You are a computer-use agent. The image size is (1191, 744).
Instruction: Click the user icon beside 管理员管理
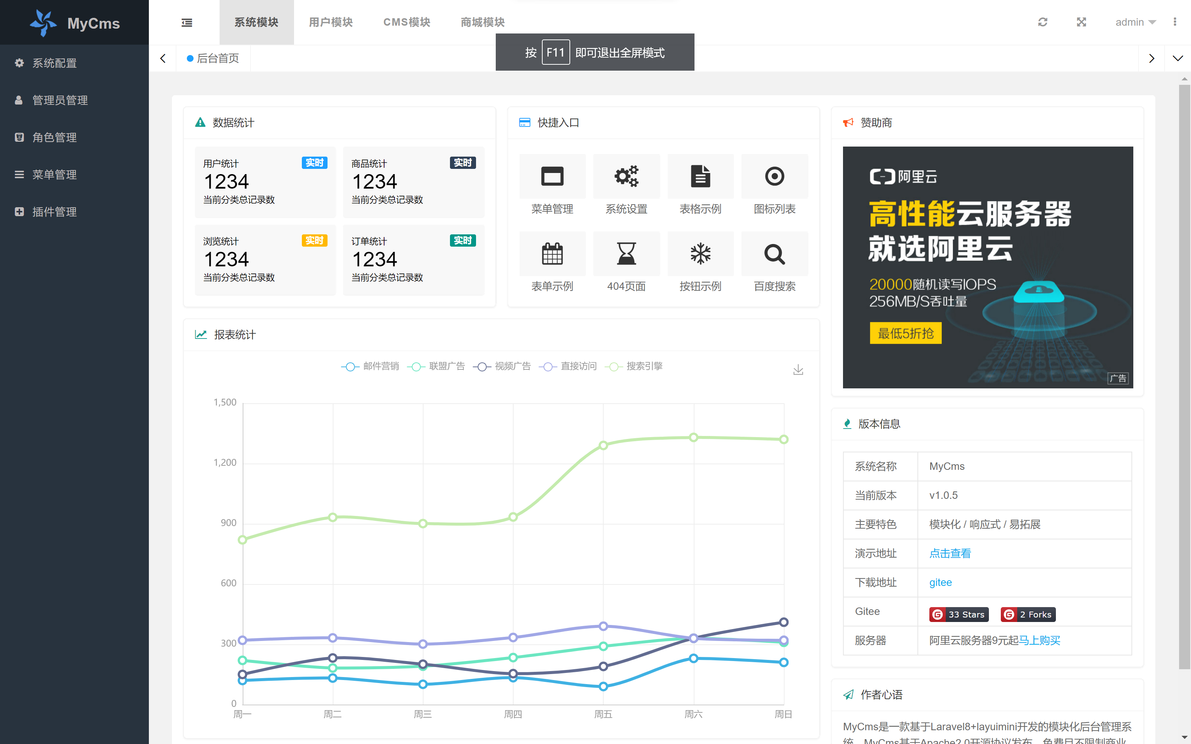coord(19,100)
